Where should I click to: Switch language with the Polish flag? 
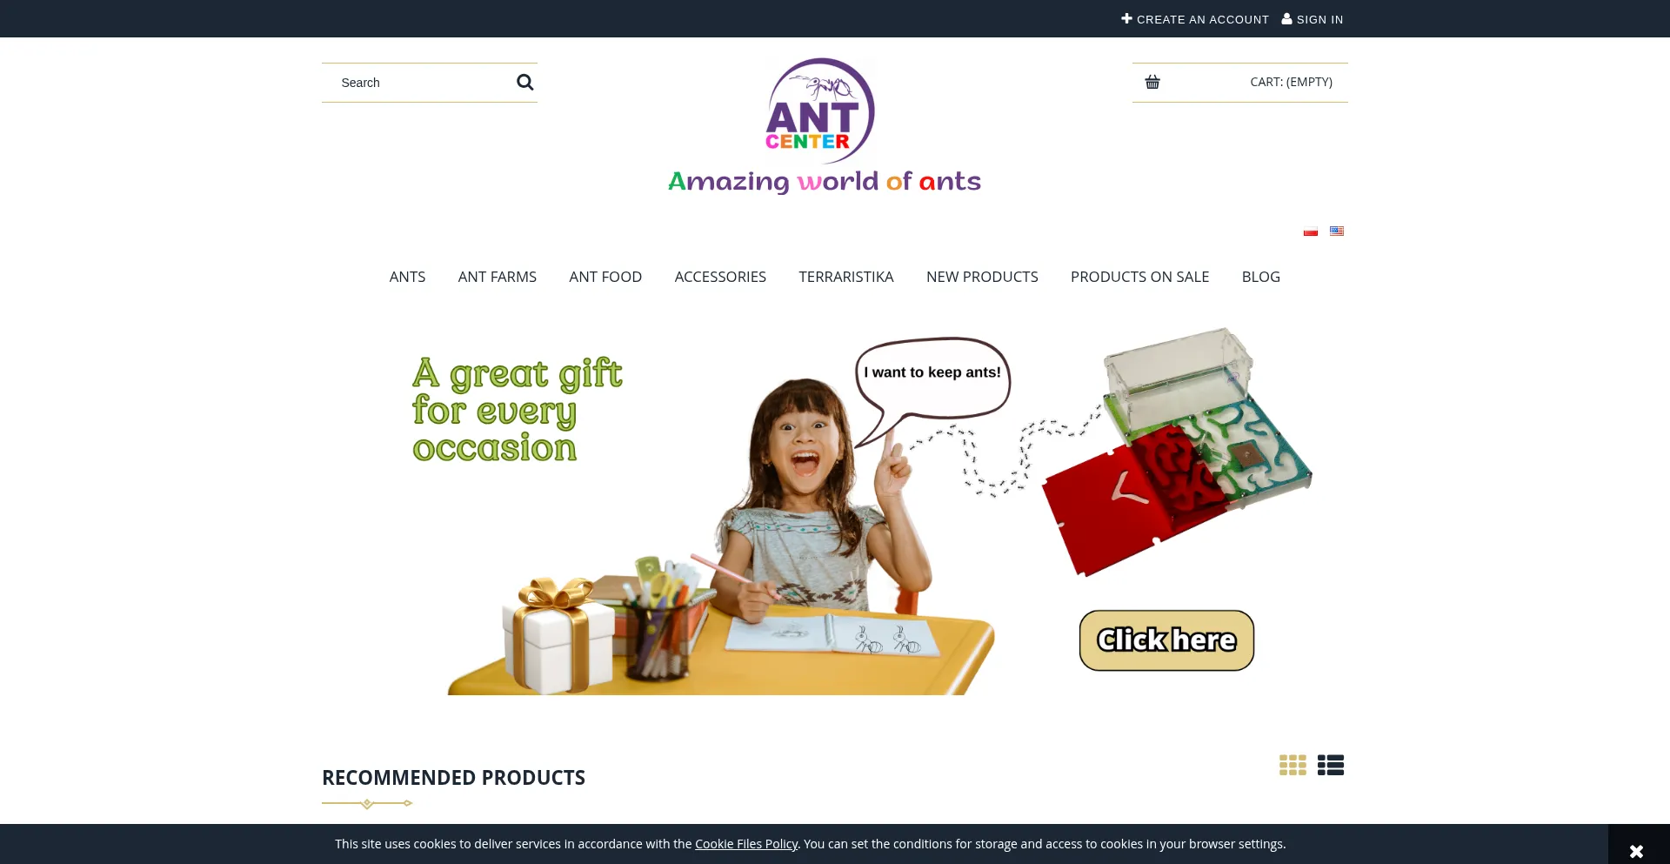[1311, 231]
